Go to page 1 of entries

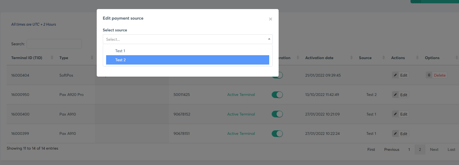[x=409, y=150]
